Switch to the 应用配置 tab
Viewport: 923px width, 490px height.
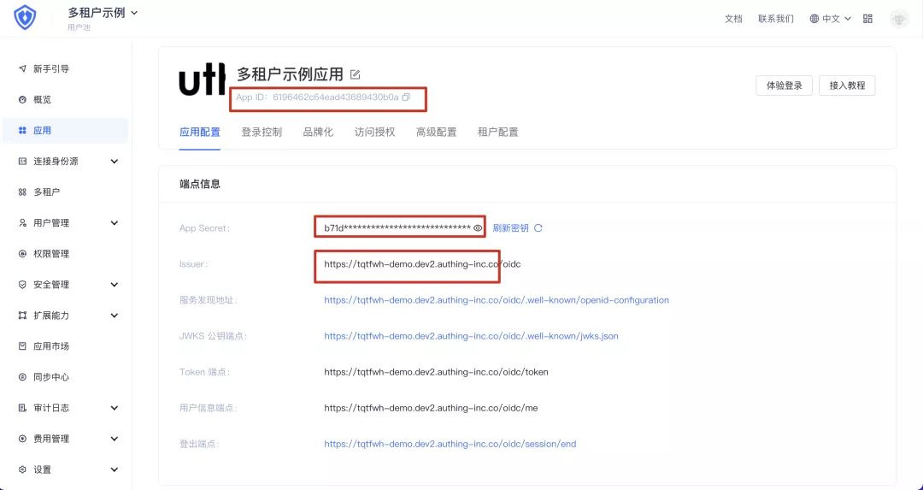(x=199, y=132)
